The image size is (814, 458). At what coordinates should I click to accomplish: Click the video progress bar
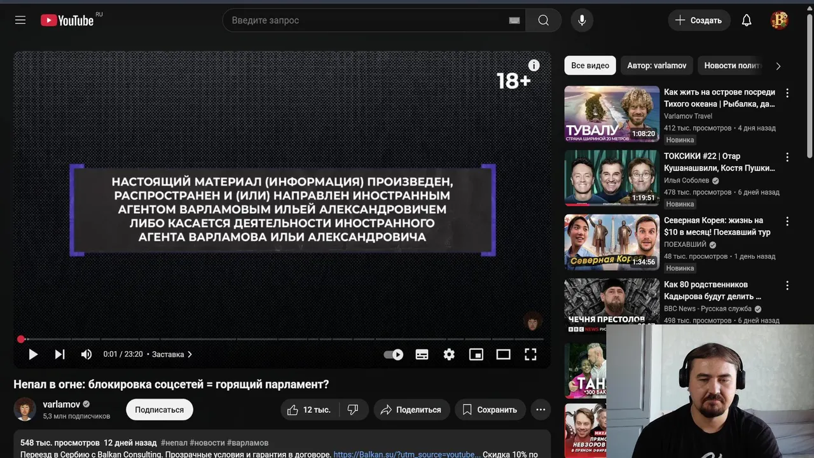[x=282, y=339]
